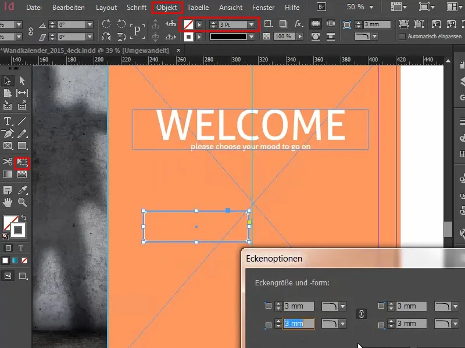Screen dimensions: 465x348
Task: Rotate object 90° clockwise
Action: 106,24
